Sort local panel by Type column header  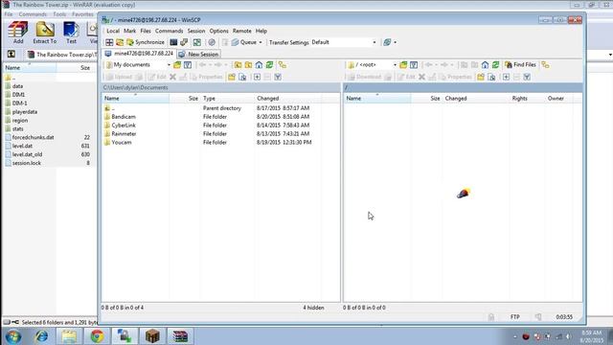coord(228,98)
